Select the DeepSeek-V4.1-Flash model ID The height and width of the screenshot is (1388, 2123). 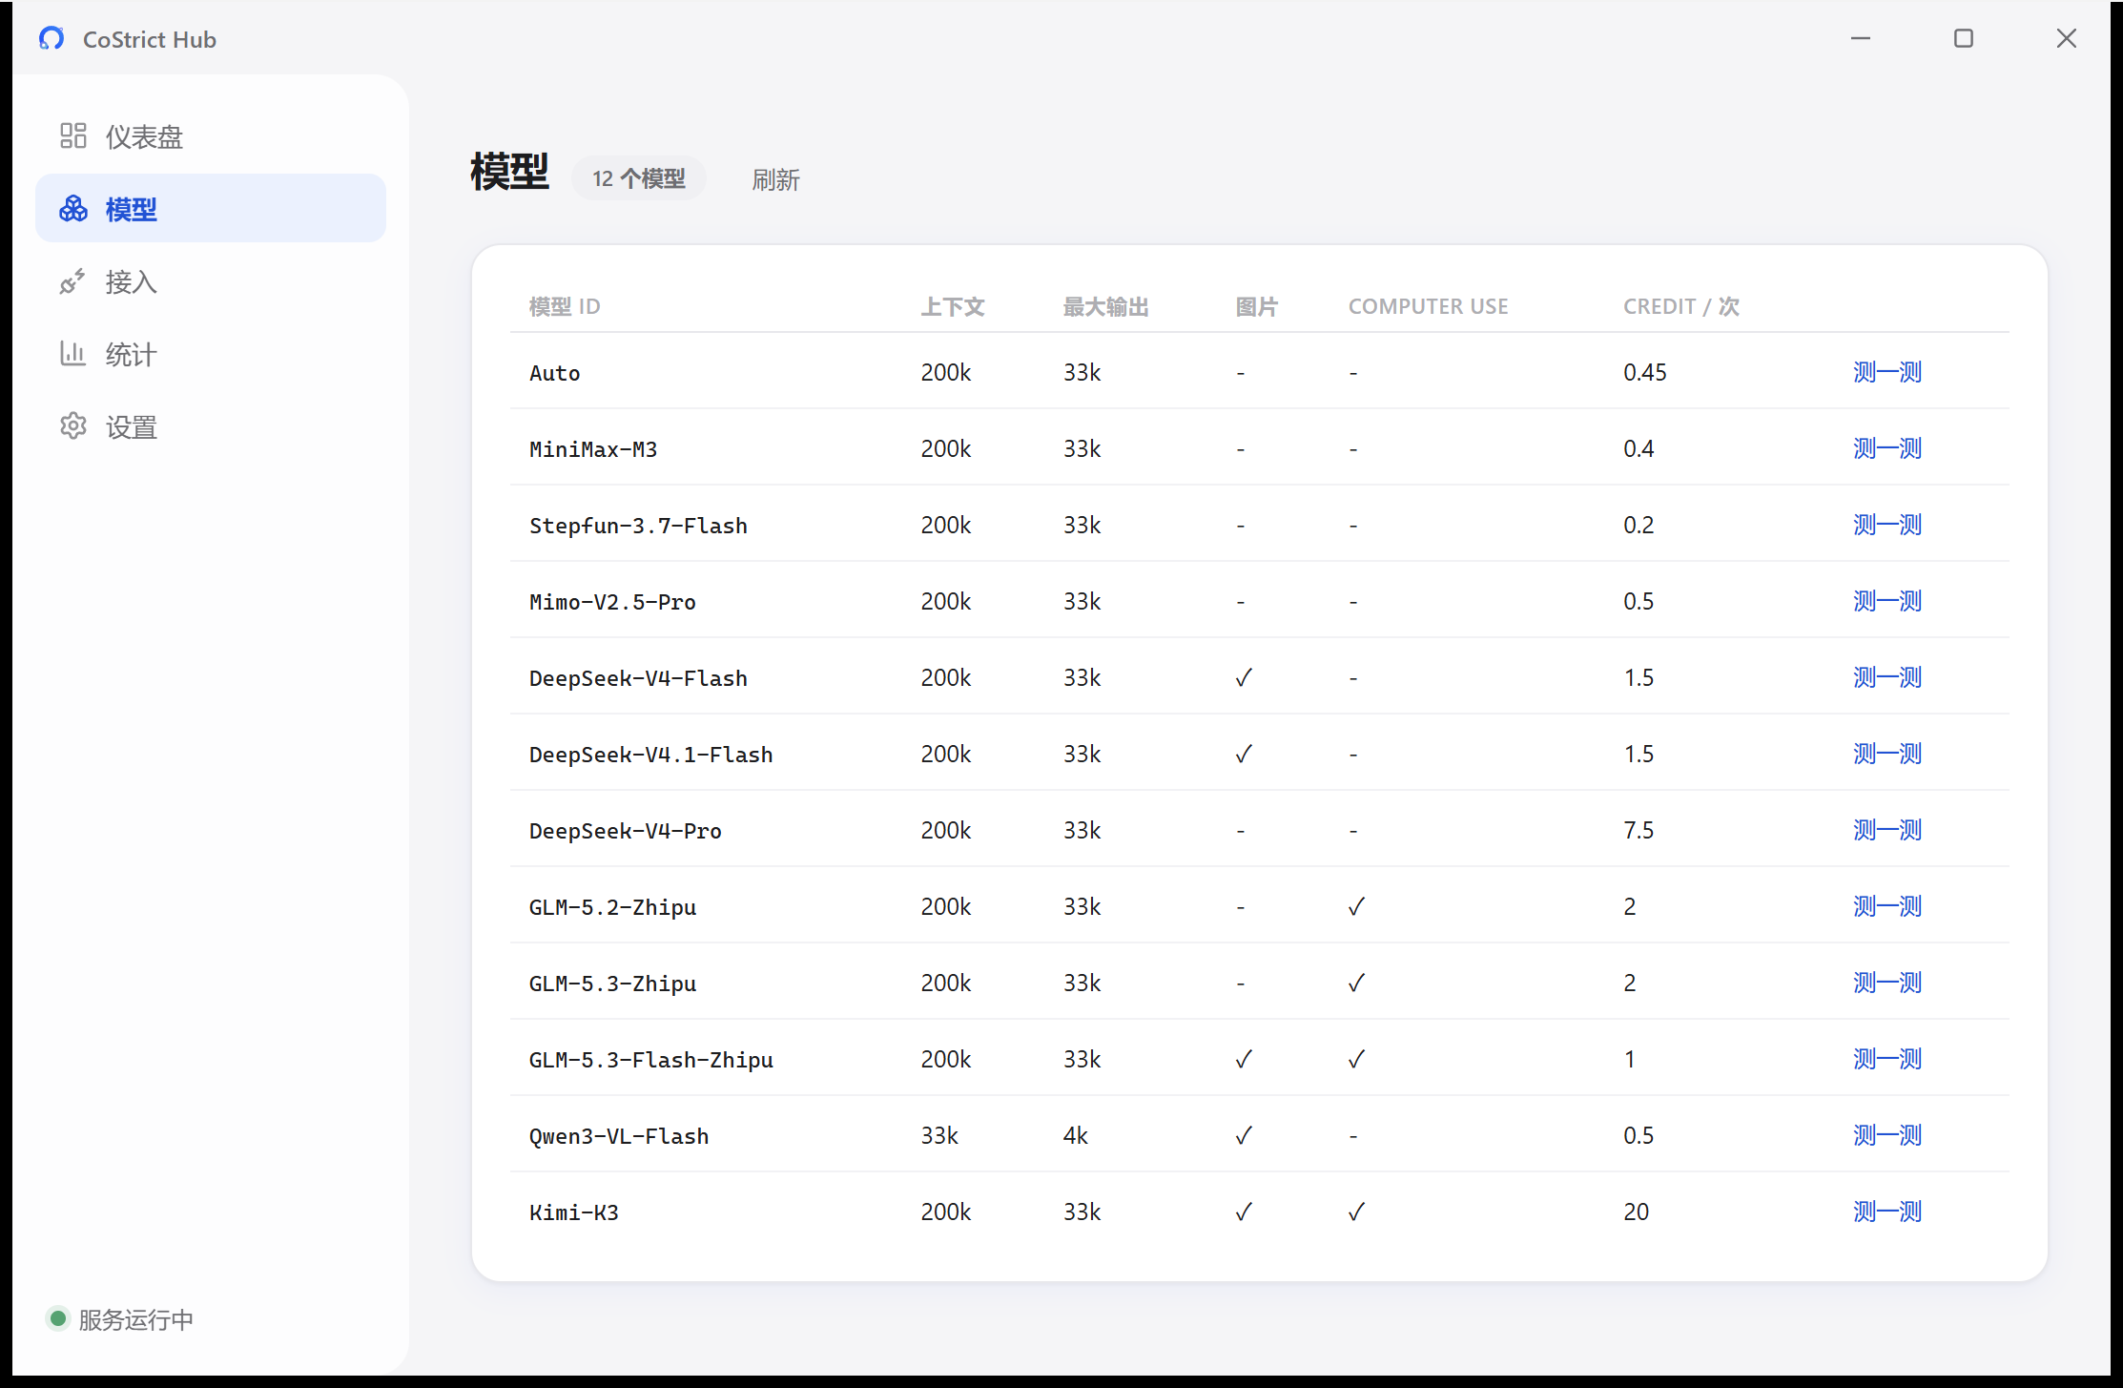tap(651, 755)
